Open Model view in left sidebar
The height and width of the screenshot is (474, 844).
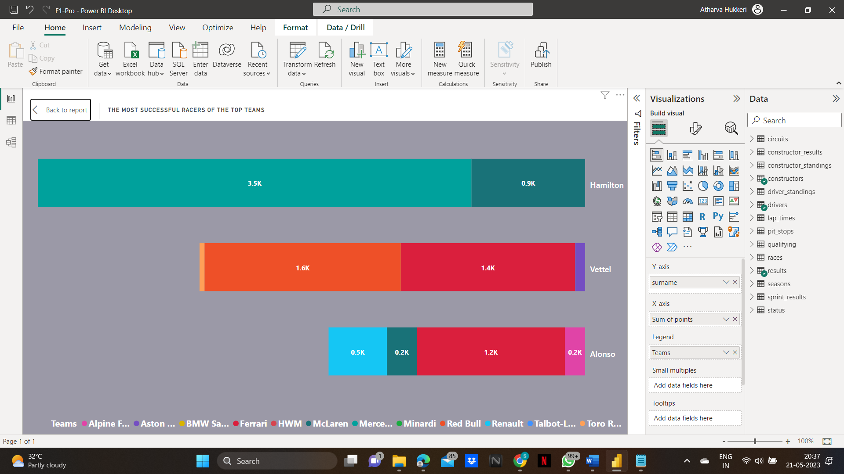coord(11,142)
